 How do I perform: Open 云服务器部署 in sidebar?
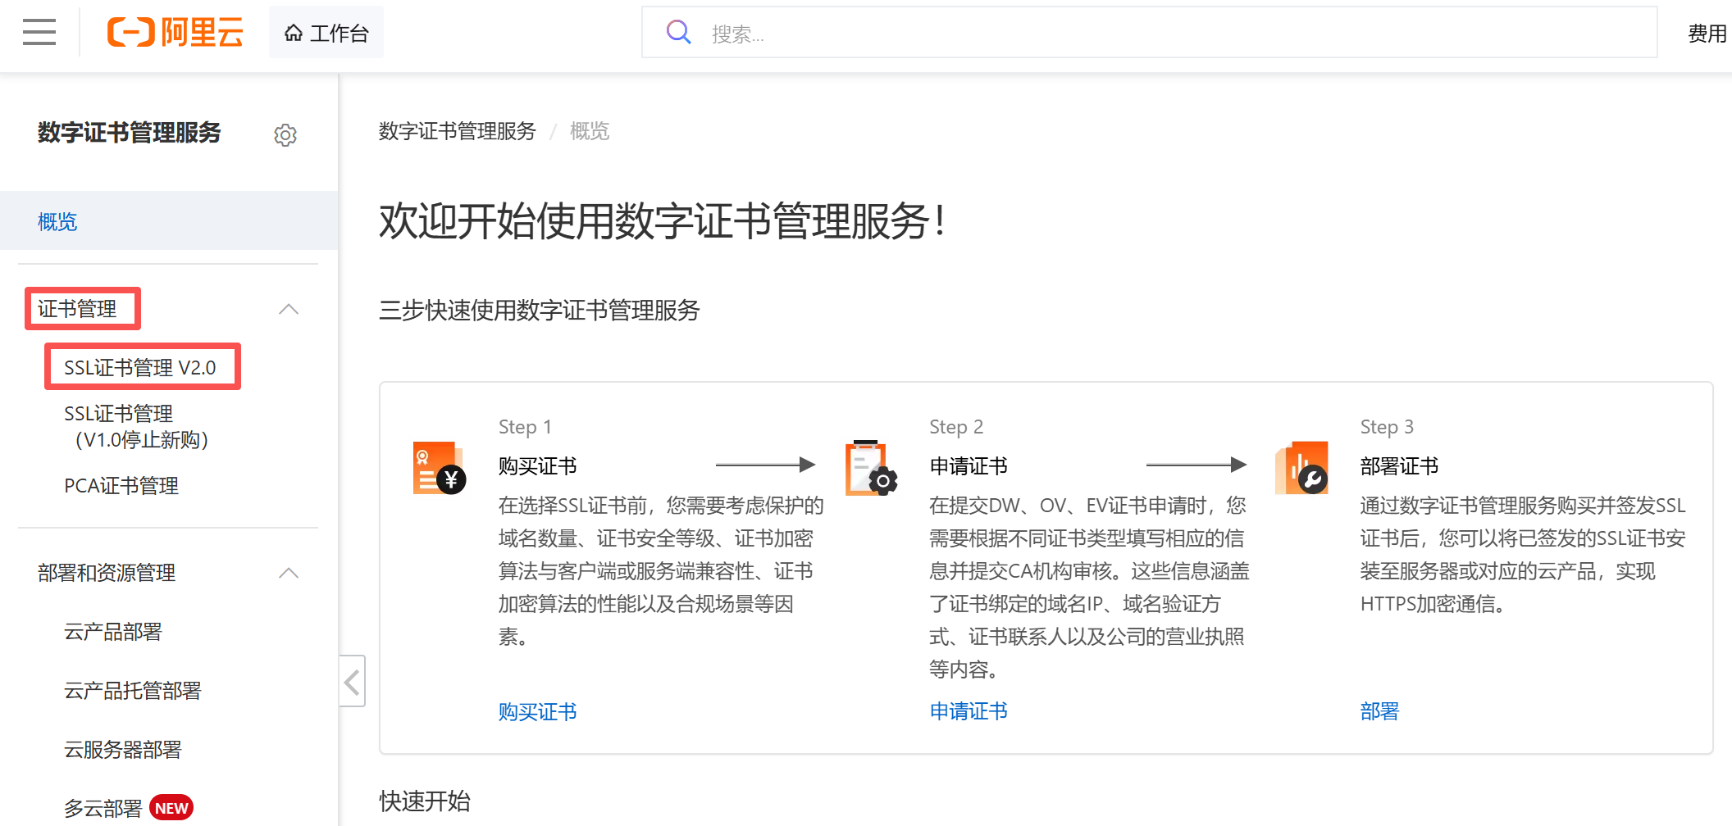point(123,750)
